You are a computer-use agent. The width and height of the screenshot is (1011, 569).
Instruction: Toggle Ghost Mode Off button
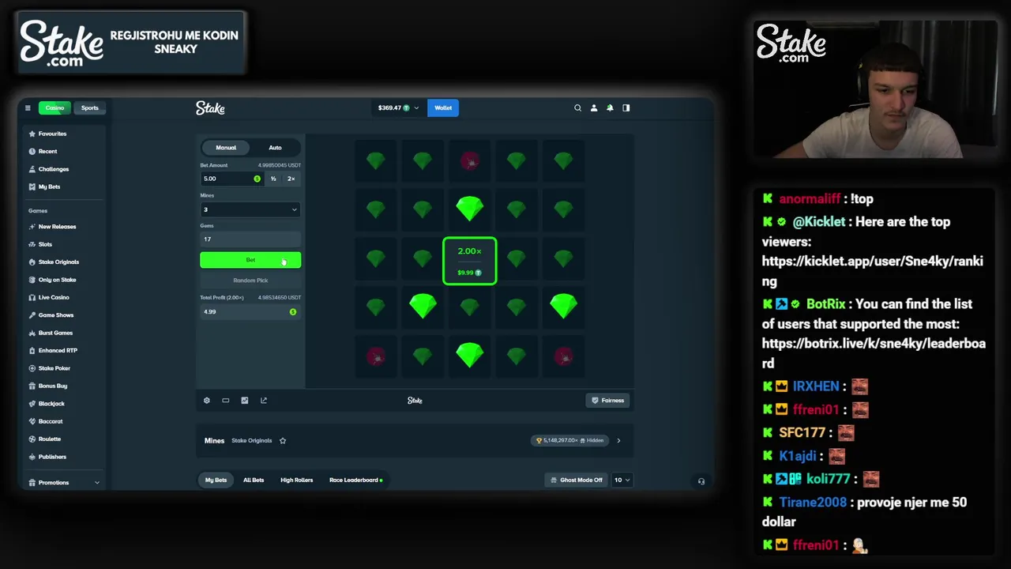coord(576,480)
